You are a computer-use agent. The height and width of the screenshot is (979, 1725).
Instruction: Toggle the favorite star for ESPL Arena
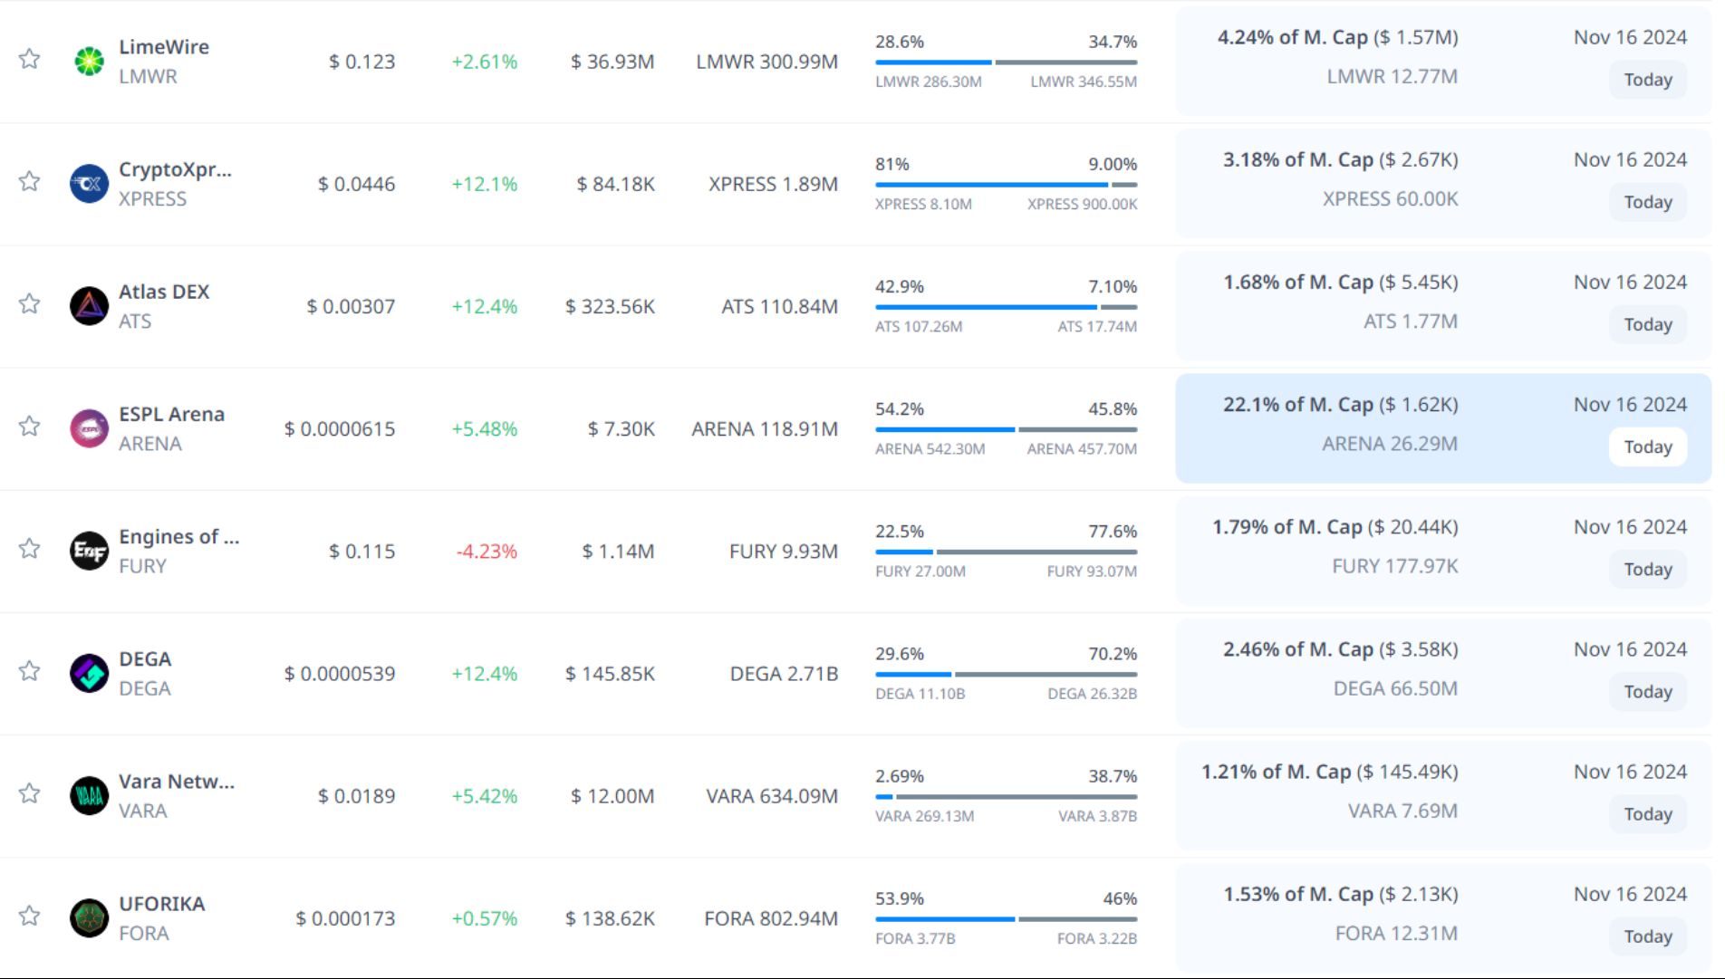pos(30,427)
